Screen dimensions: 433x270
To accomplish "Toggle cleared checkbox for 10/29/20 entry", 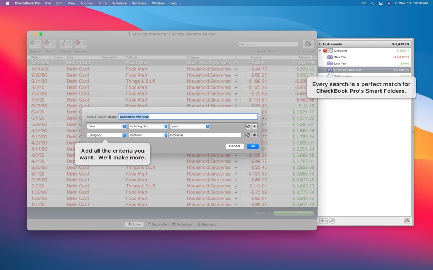I will (x=235, y=63).
